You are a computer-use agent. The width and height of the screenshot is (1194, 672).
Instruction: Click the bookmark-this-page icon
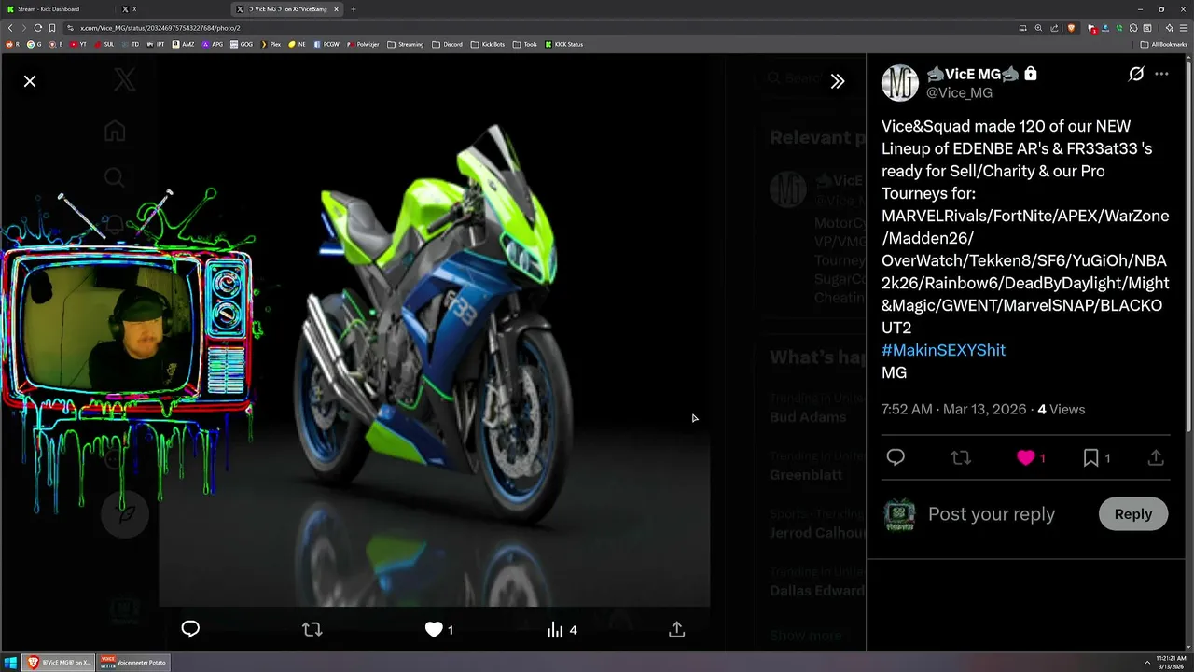click(x=52, y=28)
